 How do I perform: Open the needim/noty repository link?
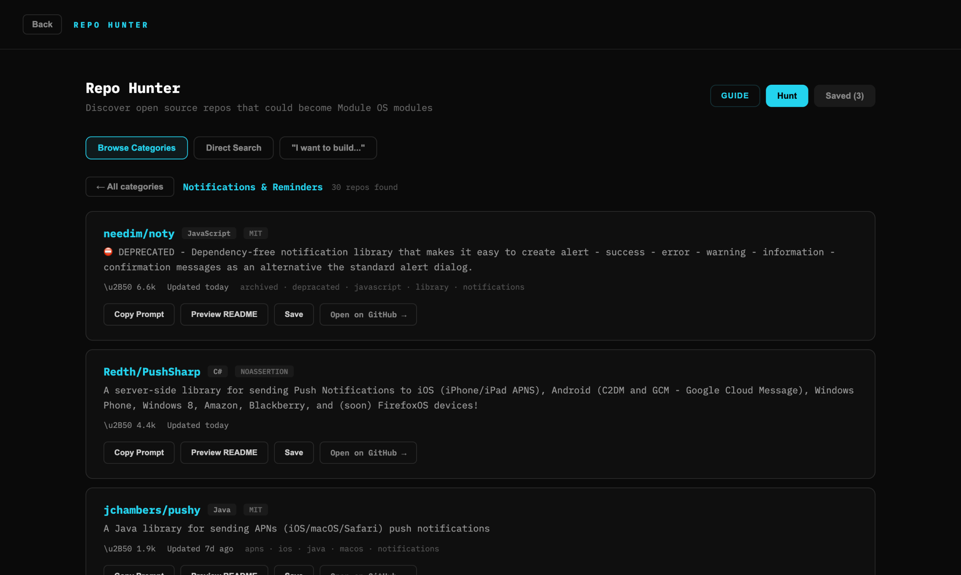pos(139,233)
